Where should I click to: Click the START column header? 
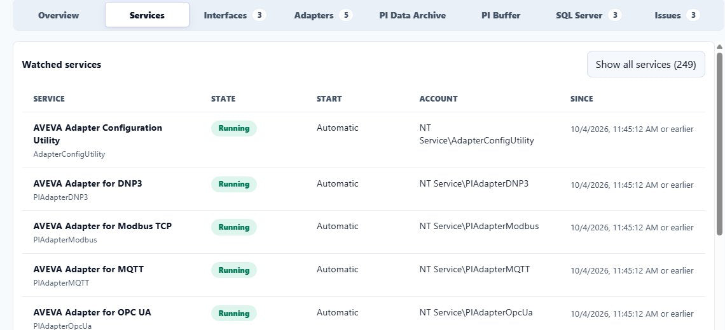coord(329,99)
